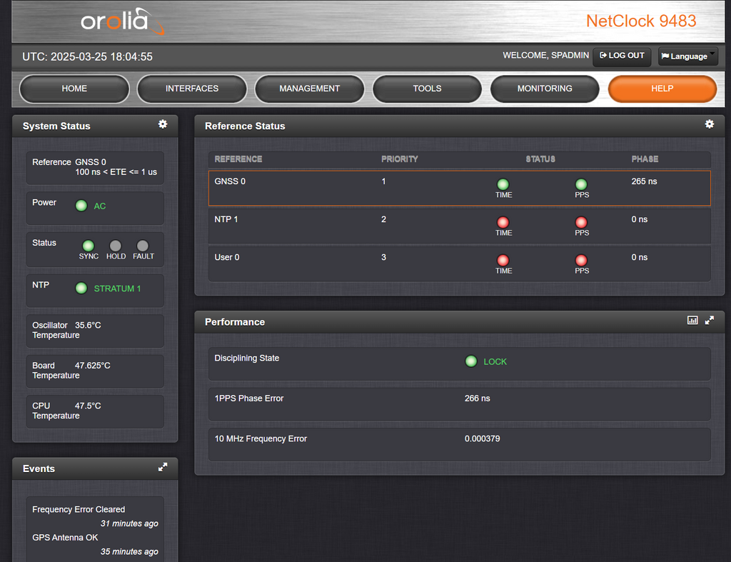Image resolution: width=731 pixels, height=562 pixels.
Task: Open the orange HELP menu
Action: tap(662, 89)
